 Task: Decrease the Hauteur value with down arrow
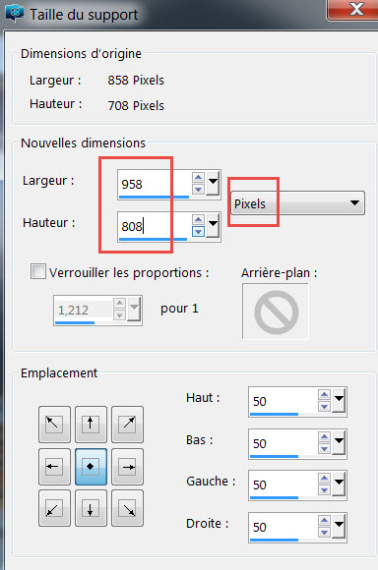click(x=199, y=232)
